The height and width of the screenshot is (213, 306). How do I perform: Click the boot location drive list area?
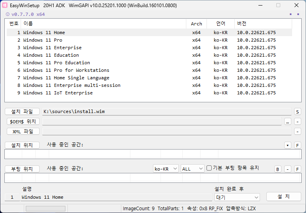[x=153, y=178]
